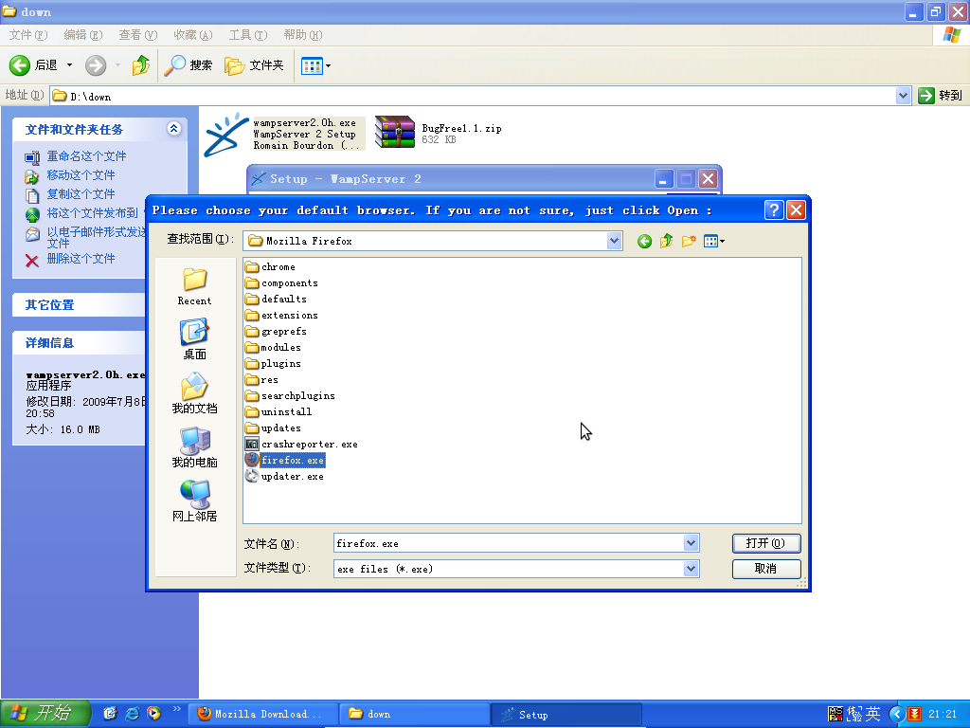Select the extensions folder
The width and height of the screenshot is (970, 728).
click(281, 315)
